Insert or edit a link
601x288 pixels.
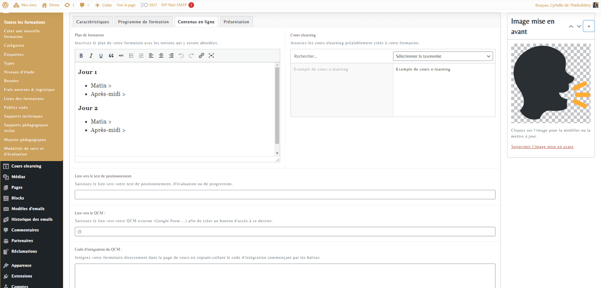coord(201,56)
